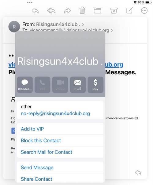The width and height of the screenshot is (153, 185).
Task: Tap the reply arrow at the bottom right of the message
Action: [138, 172]
